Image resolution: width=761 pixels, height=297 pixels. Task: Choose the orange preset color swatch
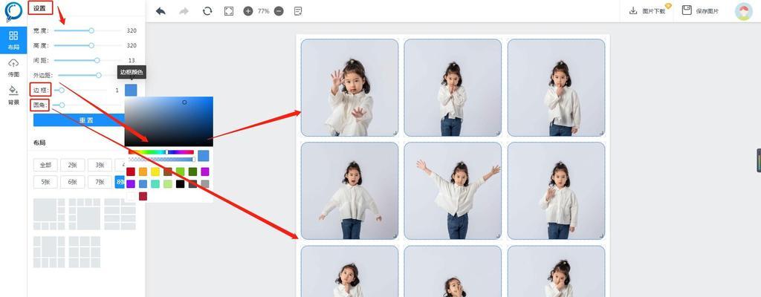point(143,172)
